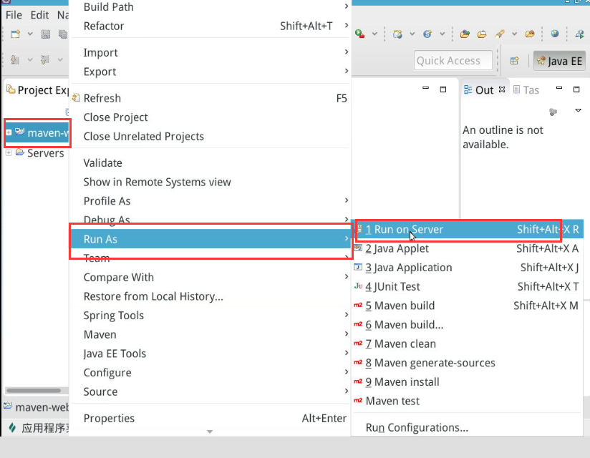Click the New file wizard toolbar icon
The height and width of the screenshot is (458, 590).
[x=15, y=34]
